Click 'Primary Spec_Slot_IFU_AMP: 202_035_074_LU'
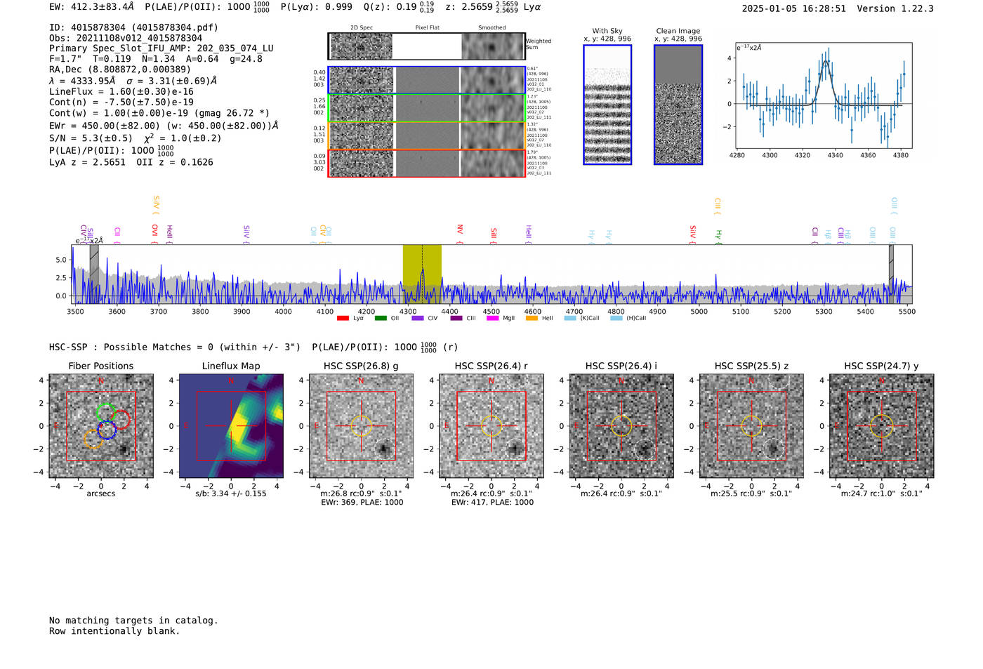983x669 pixels. pos(161,48)
